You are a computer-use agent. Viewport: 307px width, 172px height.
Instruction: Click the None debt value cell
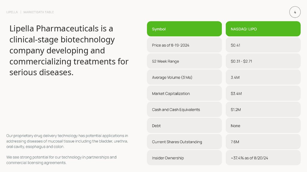263,126
